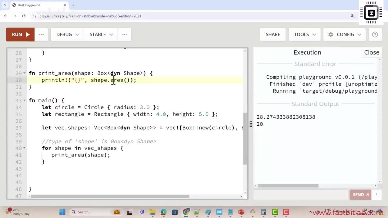Viewport: 388px width, 218px height.
Task: Open the CONFIG menu
Action: [x=345, y=35]
